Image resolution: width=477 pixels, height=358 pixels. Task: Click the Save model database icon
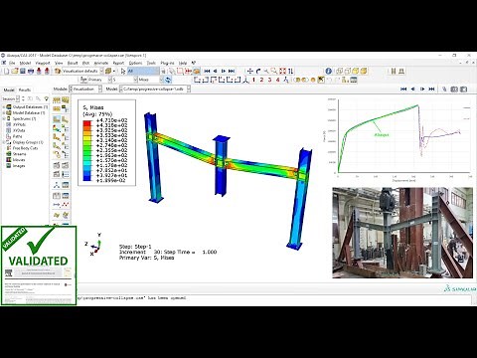coord(23,71)
